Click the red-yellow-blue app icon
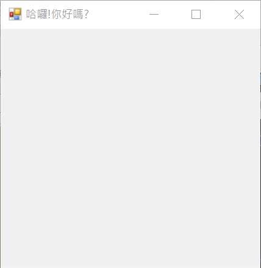This screenshot has width=261, height=268. (x=15, y=14)
